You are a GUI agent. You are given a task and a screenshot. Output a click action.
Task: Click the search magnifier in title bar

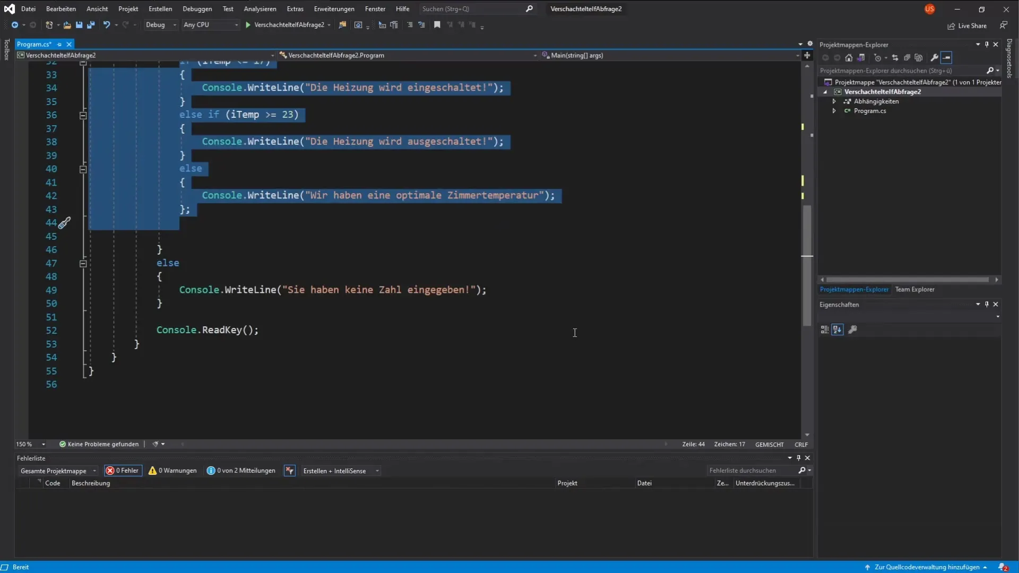529,9
